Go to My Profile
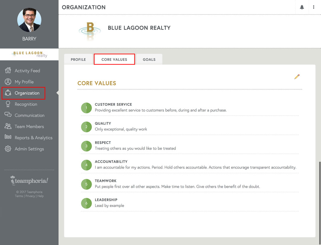Viewport: 321px width, 245px height. 24,82
